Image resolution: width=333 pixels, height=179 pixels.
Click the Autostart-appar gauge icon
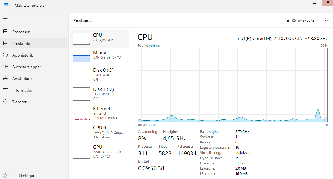pos(5,67)
